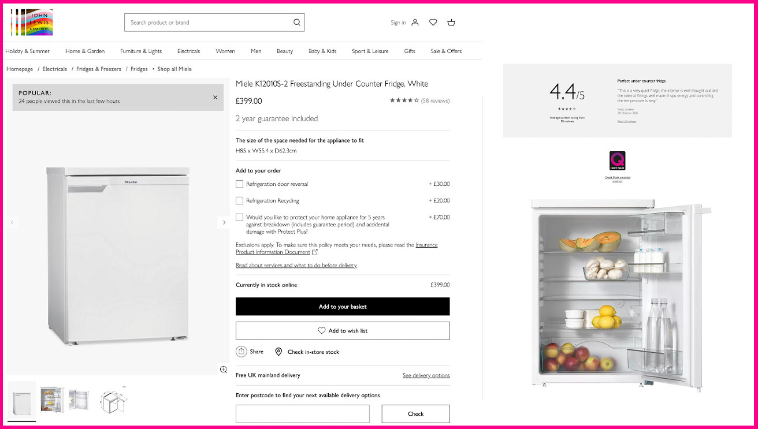Open Baby & Kids menu
Viewport: 758px width, 429px height.
(322, 51)
